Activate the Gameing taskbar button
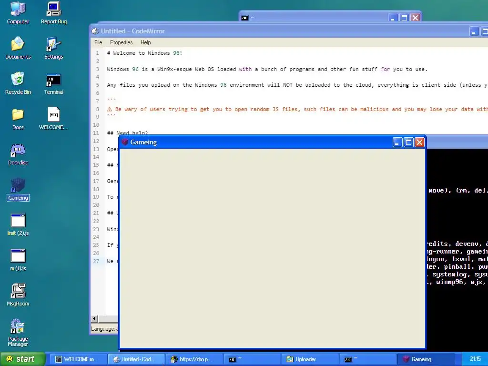This screenshot has height=366, width=488. click(x=426, y=359)
